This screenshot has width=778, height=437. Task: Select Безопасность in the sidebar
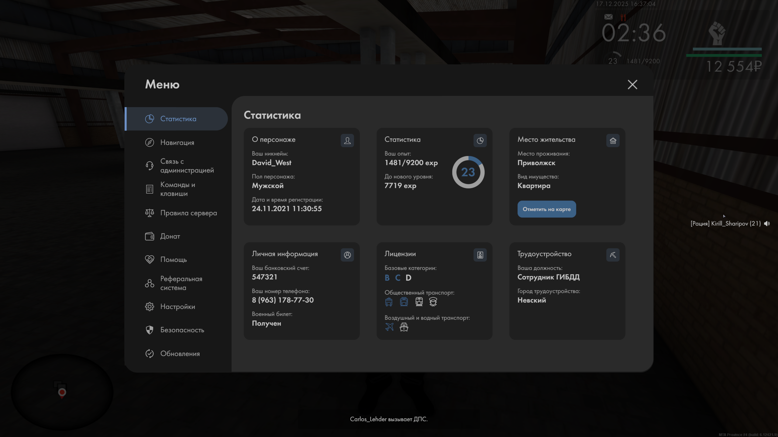[182, 330]
